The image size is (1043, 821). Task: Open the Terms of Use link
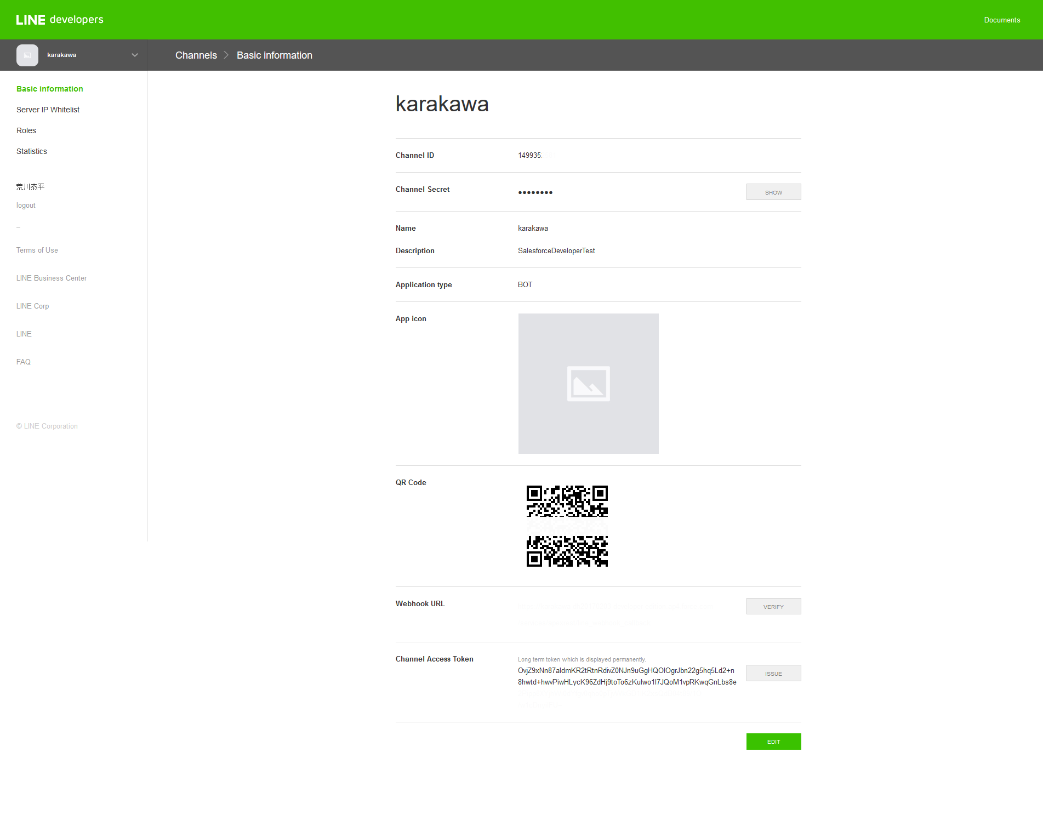[37, 250]
